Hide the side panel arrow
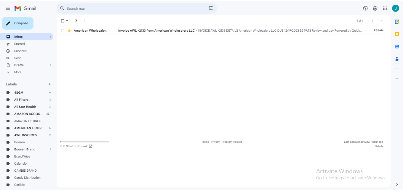The height and width of the screenshot is (190, 403). pyautogui.click(x=397, y=184)
